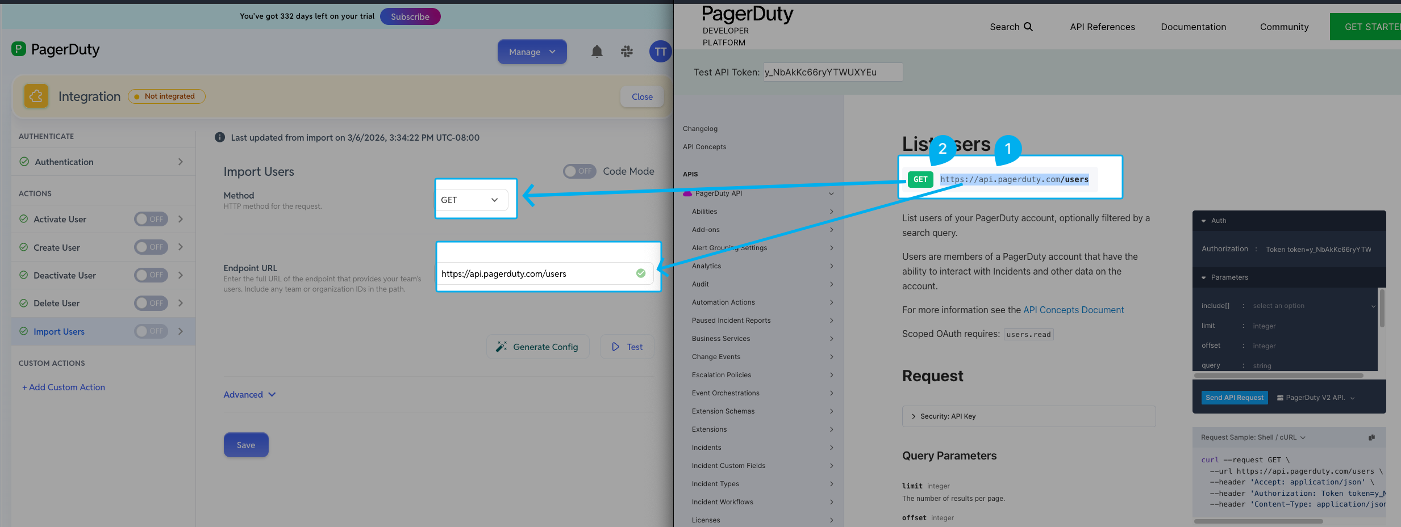Open the Changelog sidebar item
Image resolution: width=1401 pixels, height=527 pixels.
tap(700, 129)
